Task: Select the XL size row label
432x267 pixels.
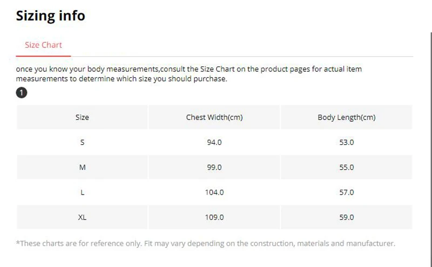Action: pyautogui.click(x=82, y=217)
